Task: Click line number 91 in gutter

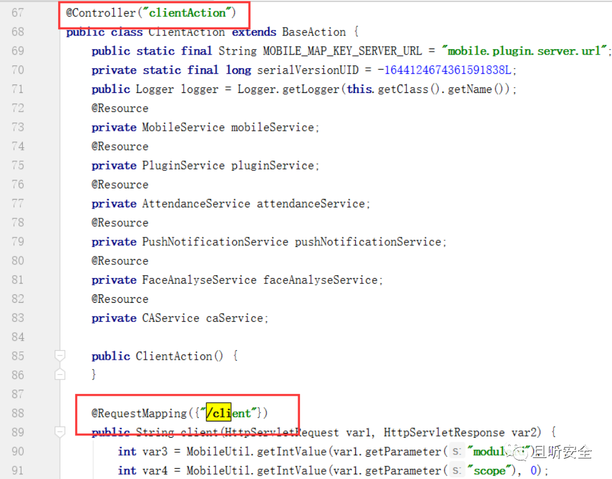Action: 17,471
